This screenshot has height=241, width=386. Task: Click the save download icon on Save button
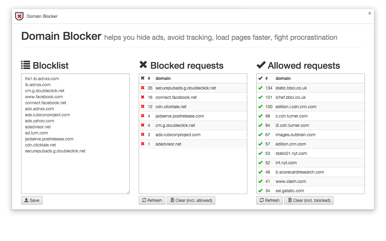27,200
